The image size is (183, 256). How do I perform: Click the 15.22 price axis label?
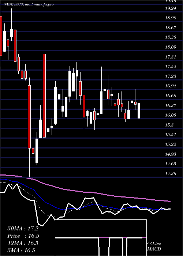pos(171,144)
